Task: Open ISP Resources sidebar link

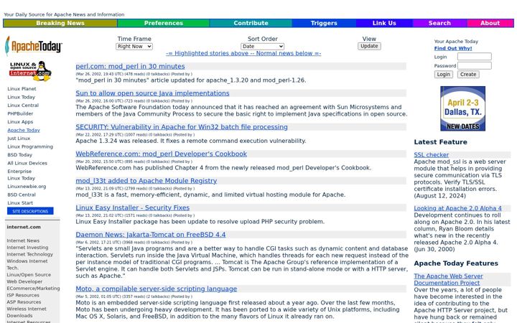Action: [23, 295]
